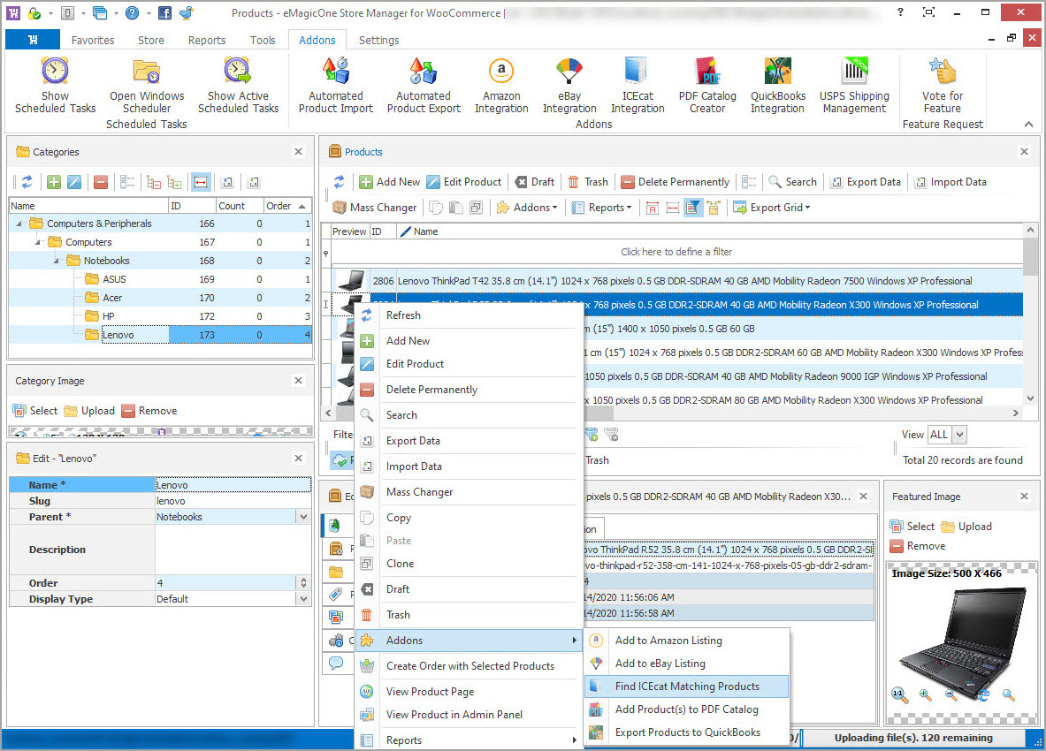Open the Display Type dropdown

[x=303, y=598]
